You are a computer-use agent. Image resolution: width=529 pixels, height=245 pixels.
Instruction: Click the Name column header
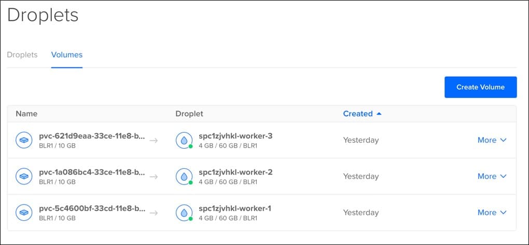click(26, 114)
